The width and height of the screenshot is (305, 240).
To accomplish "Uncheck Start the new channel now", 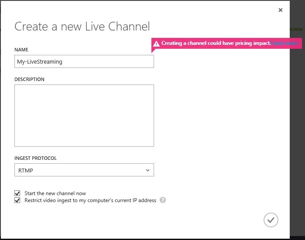I will pyautogui.click(x=17, y=193).
